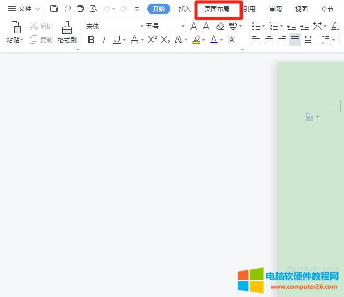
Task: Toggle Bold formatting
Action: pyautogui.click(x=92, y=40)
